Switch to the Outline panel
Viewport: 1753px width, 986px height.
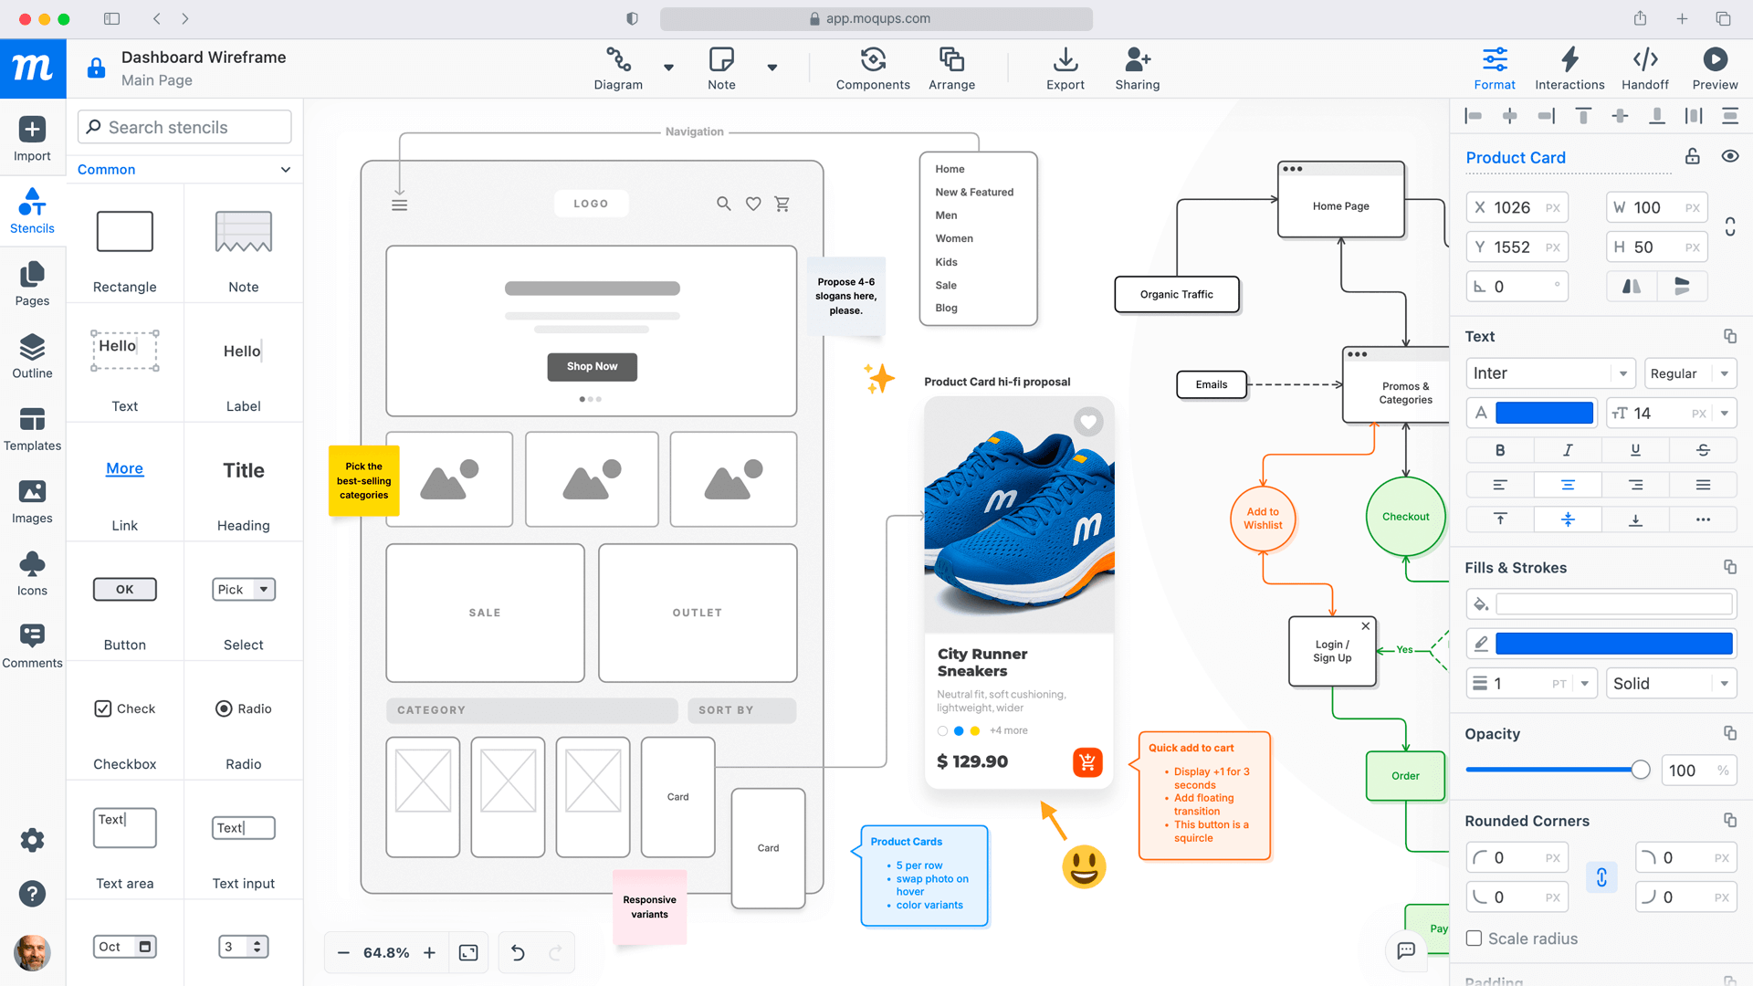[x=32, y=356]
